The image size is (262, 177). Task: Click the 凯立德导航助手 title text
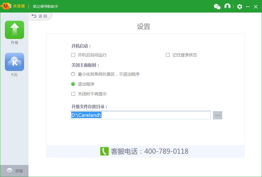(x=46, y=6)
